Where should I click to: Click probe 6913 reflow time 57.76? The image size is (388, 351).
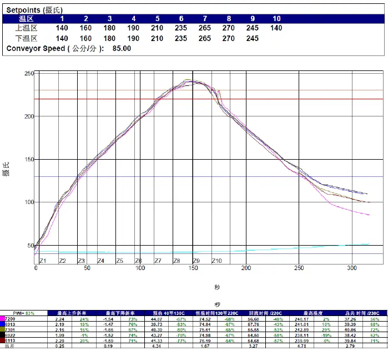click(253, 324)
